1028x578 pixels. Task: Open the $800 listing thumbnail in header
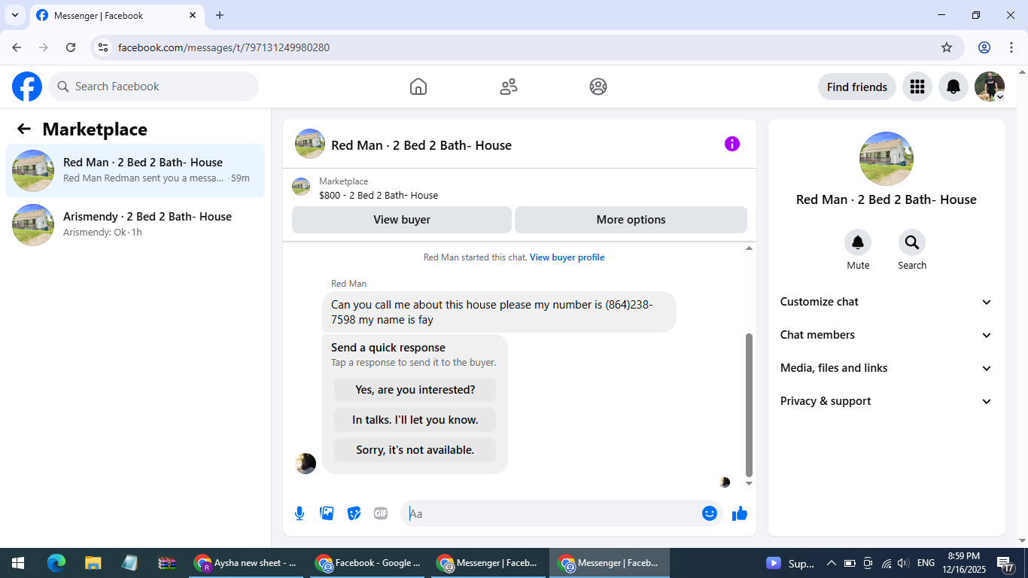[301, 187]
